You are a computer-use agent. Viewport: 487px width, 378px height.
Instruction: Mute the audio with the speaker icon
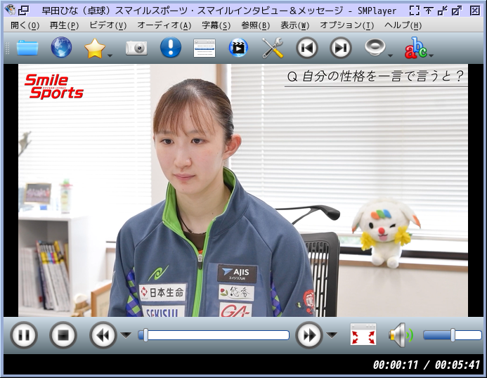401,335
